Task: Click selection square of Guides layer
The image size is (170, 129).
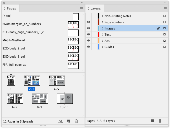Action: coord(164,47)
